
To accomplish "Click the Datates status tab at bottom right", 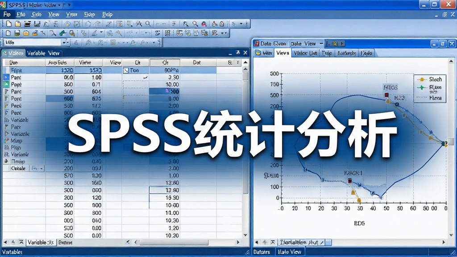I will coord(262,252).
